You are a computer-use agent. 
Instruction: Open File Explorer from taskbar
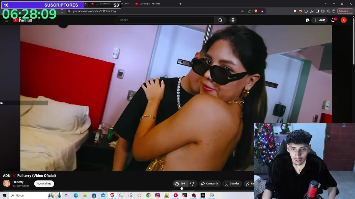pos(85,195)
